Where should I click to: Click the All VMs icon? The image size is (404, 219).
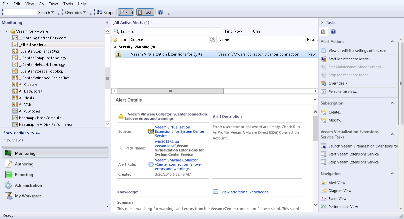tap(15, 105)
